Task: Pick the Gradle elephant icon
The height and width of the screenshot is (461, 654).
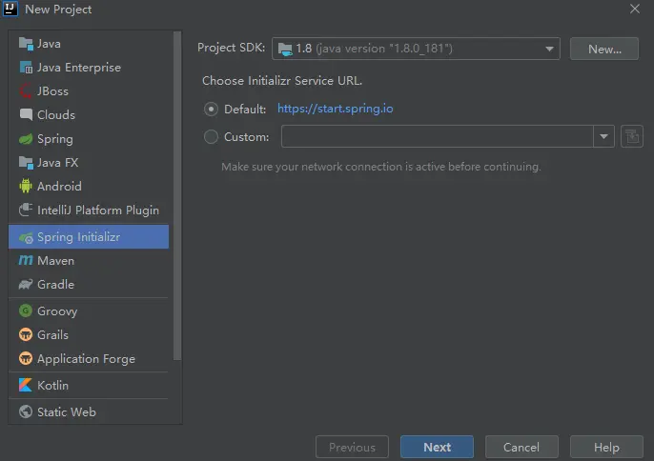Action: tap(26, 285)
